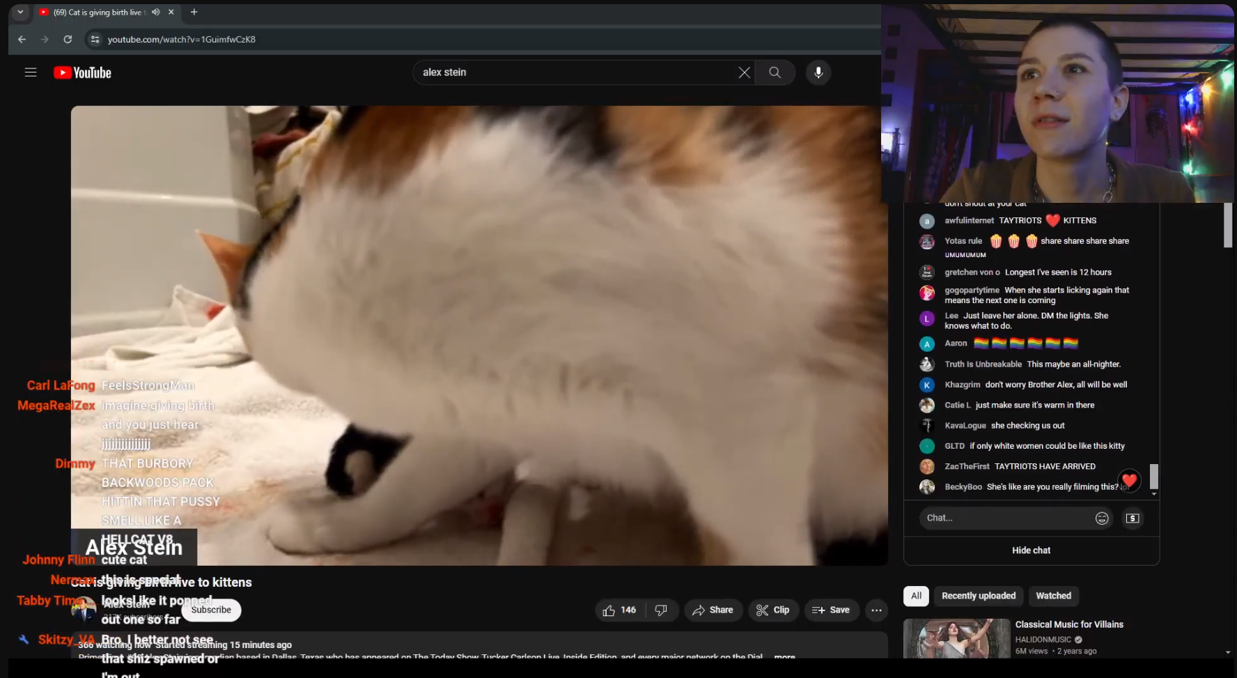Hide the live chat panel
The image size is (1237, 678).
click(x=1031, y=550)
